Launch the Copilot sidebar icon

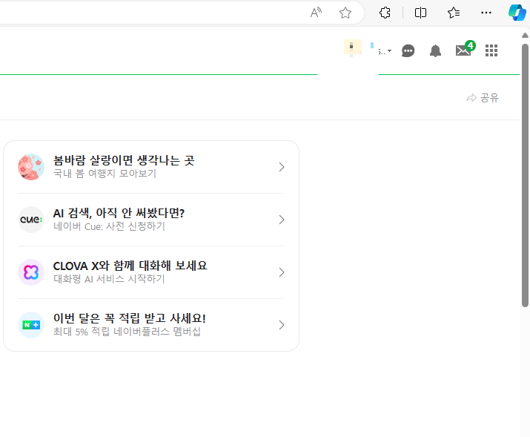pyautogui.click(x=517, y=13)
